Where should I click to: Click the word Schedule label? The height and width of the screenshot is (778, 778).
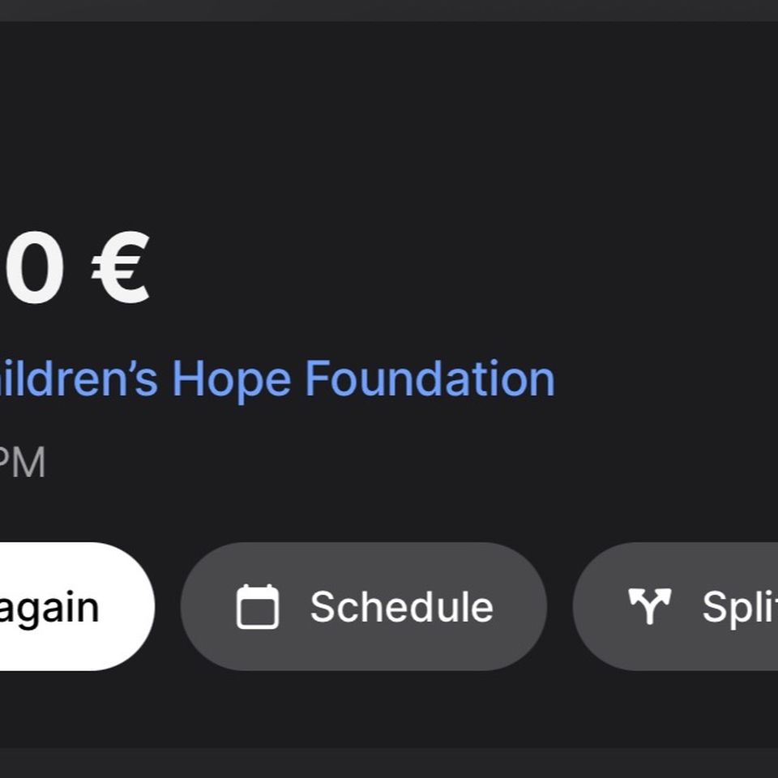click(x=401, y=606)
